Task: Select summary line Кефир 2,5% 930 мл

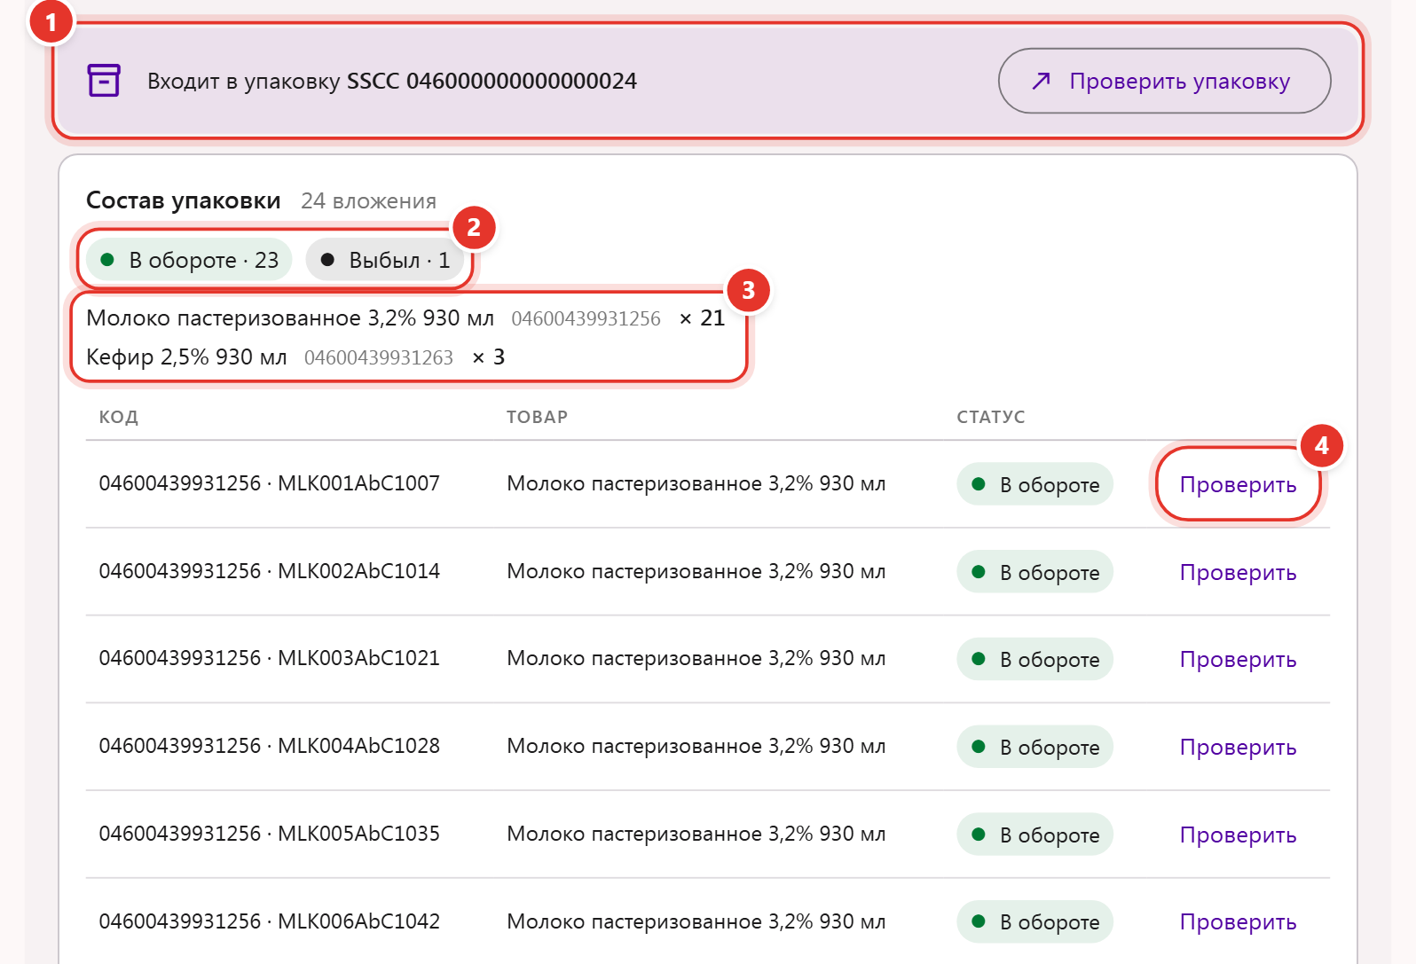Action: (186, 357)
